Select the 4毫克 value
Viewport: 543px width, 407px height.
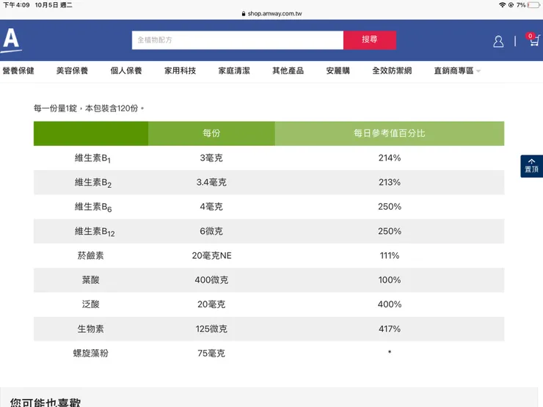pyautogui.click(x=211, y=207)
